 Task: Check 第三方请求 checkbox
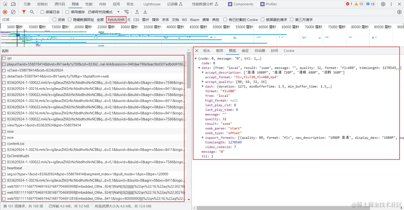click(292, 20)
